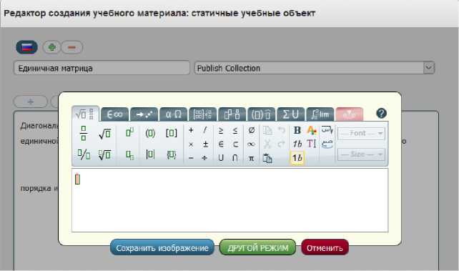
Task: Open the help question mark icon
Action: tap(381, 113)
